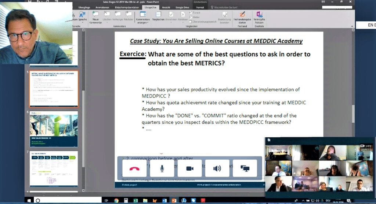Open the Ansicht tab

[x=166, y=7]
